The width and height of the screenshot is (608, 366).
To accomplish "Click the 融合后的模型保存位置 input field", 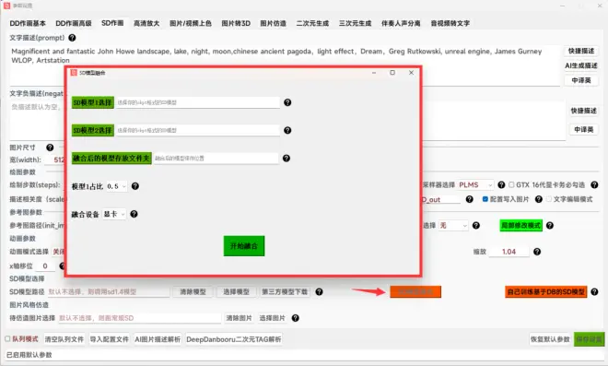I will (x=216, y=159).
